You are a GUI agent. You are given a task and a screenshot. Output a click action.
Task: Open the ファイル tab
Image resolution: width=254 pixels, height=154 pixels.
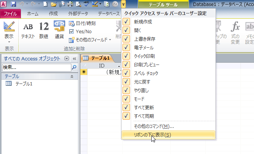coord(10,14)
